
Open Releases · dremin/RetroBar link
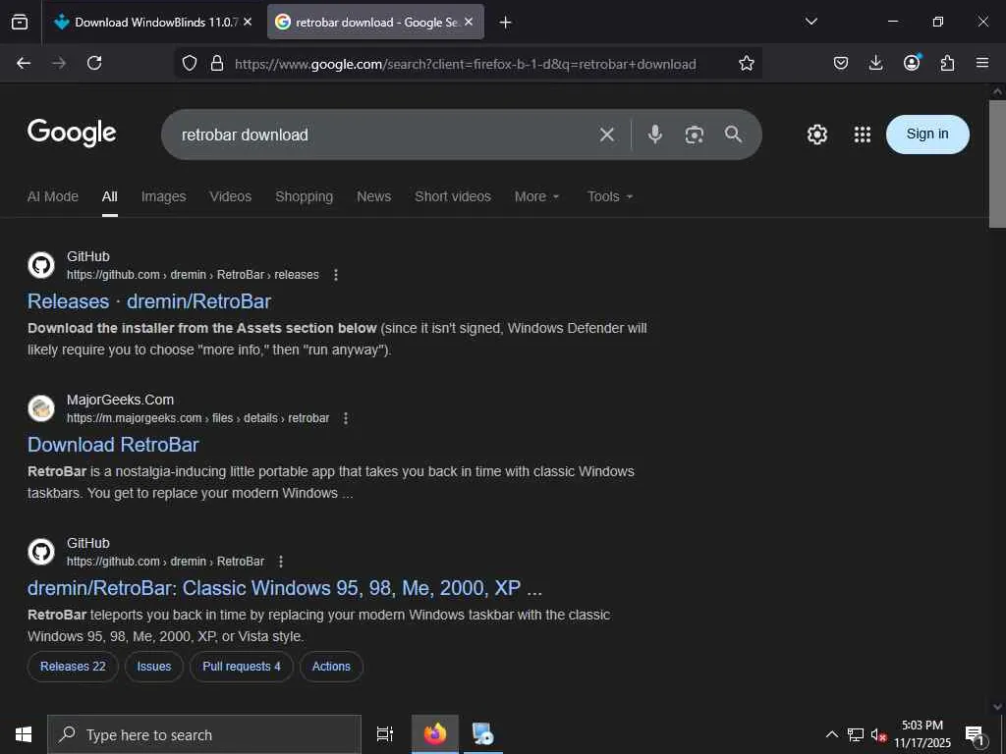click(149, 301)
